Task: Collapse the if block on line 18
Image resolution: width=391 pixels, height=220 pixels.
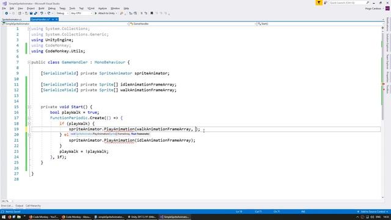Action: (29, 123)
